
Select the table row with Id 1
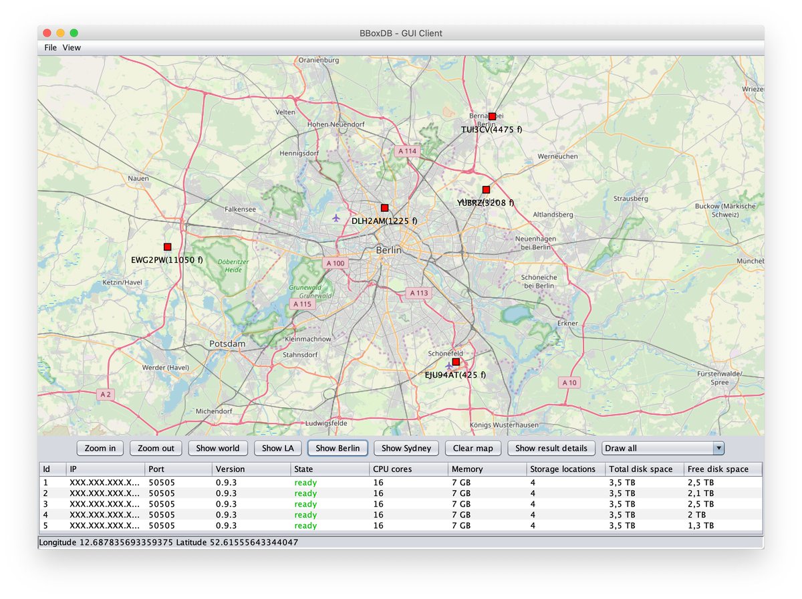point(401,482)
